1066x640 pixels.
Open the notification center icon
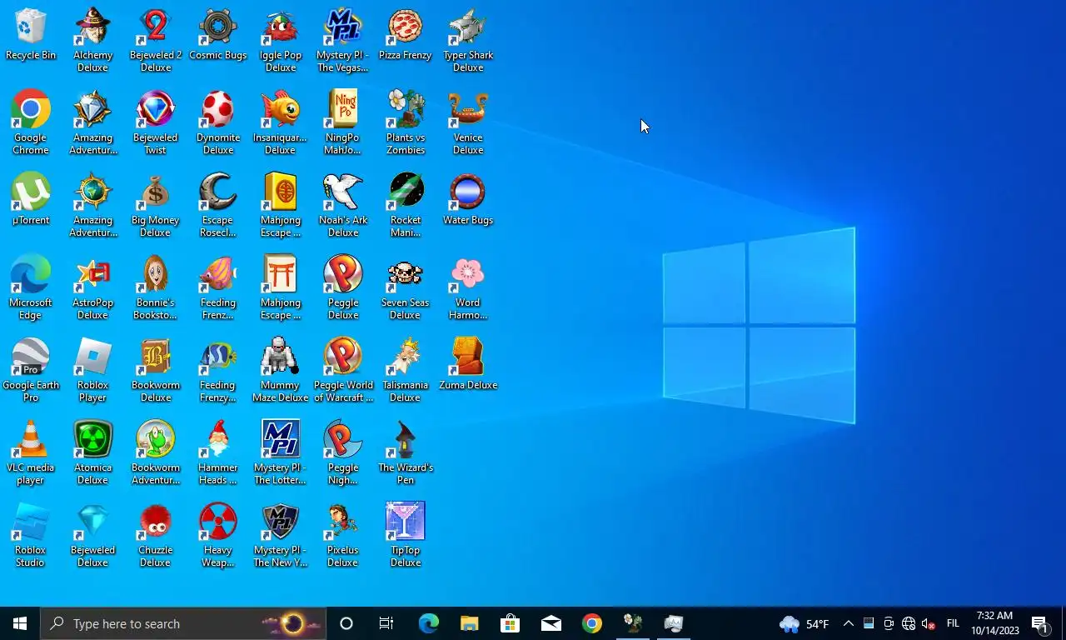click(1040, 623)
